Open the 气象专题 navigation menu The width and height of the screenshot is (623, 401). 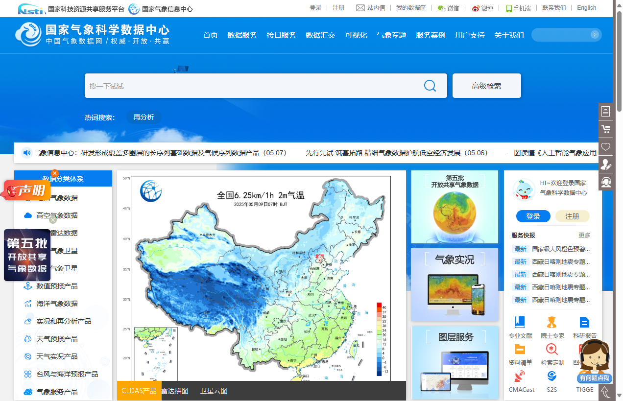point(392,35)
